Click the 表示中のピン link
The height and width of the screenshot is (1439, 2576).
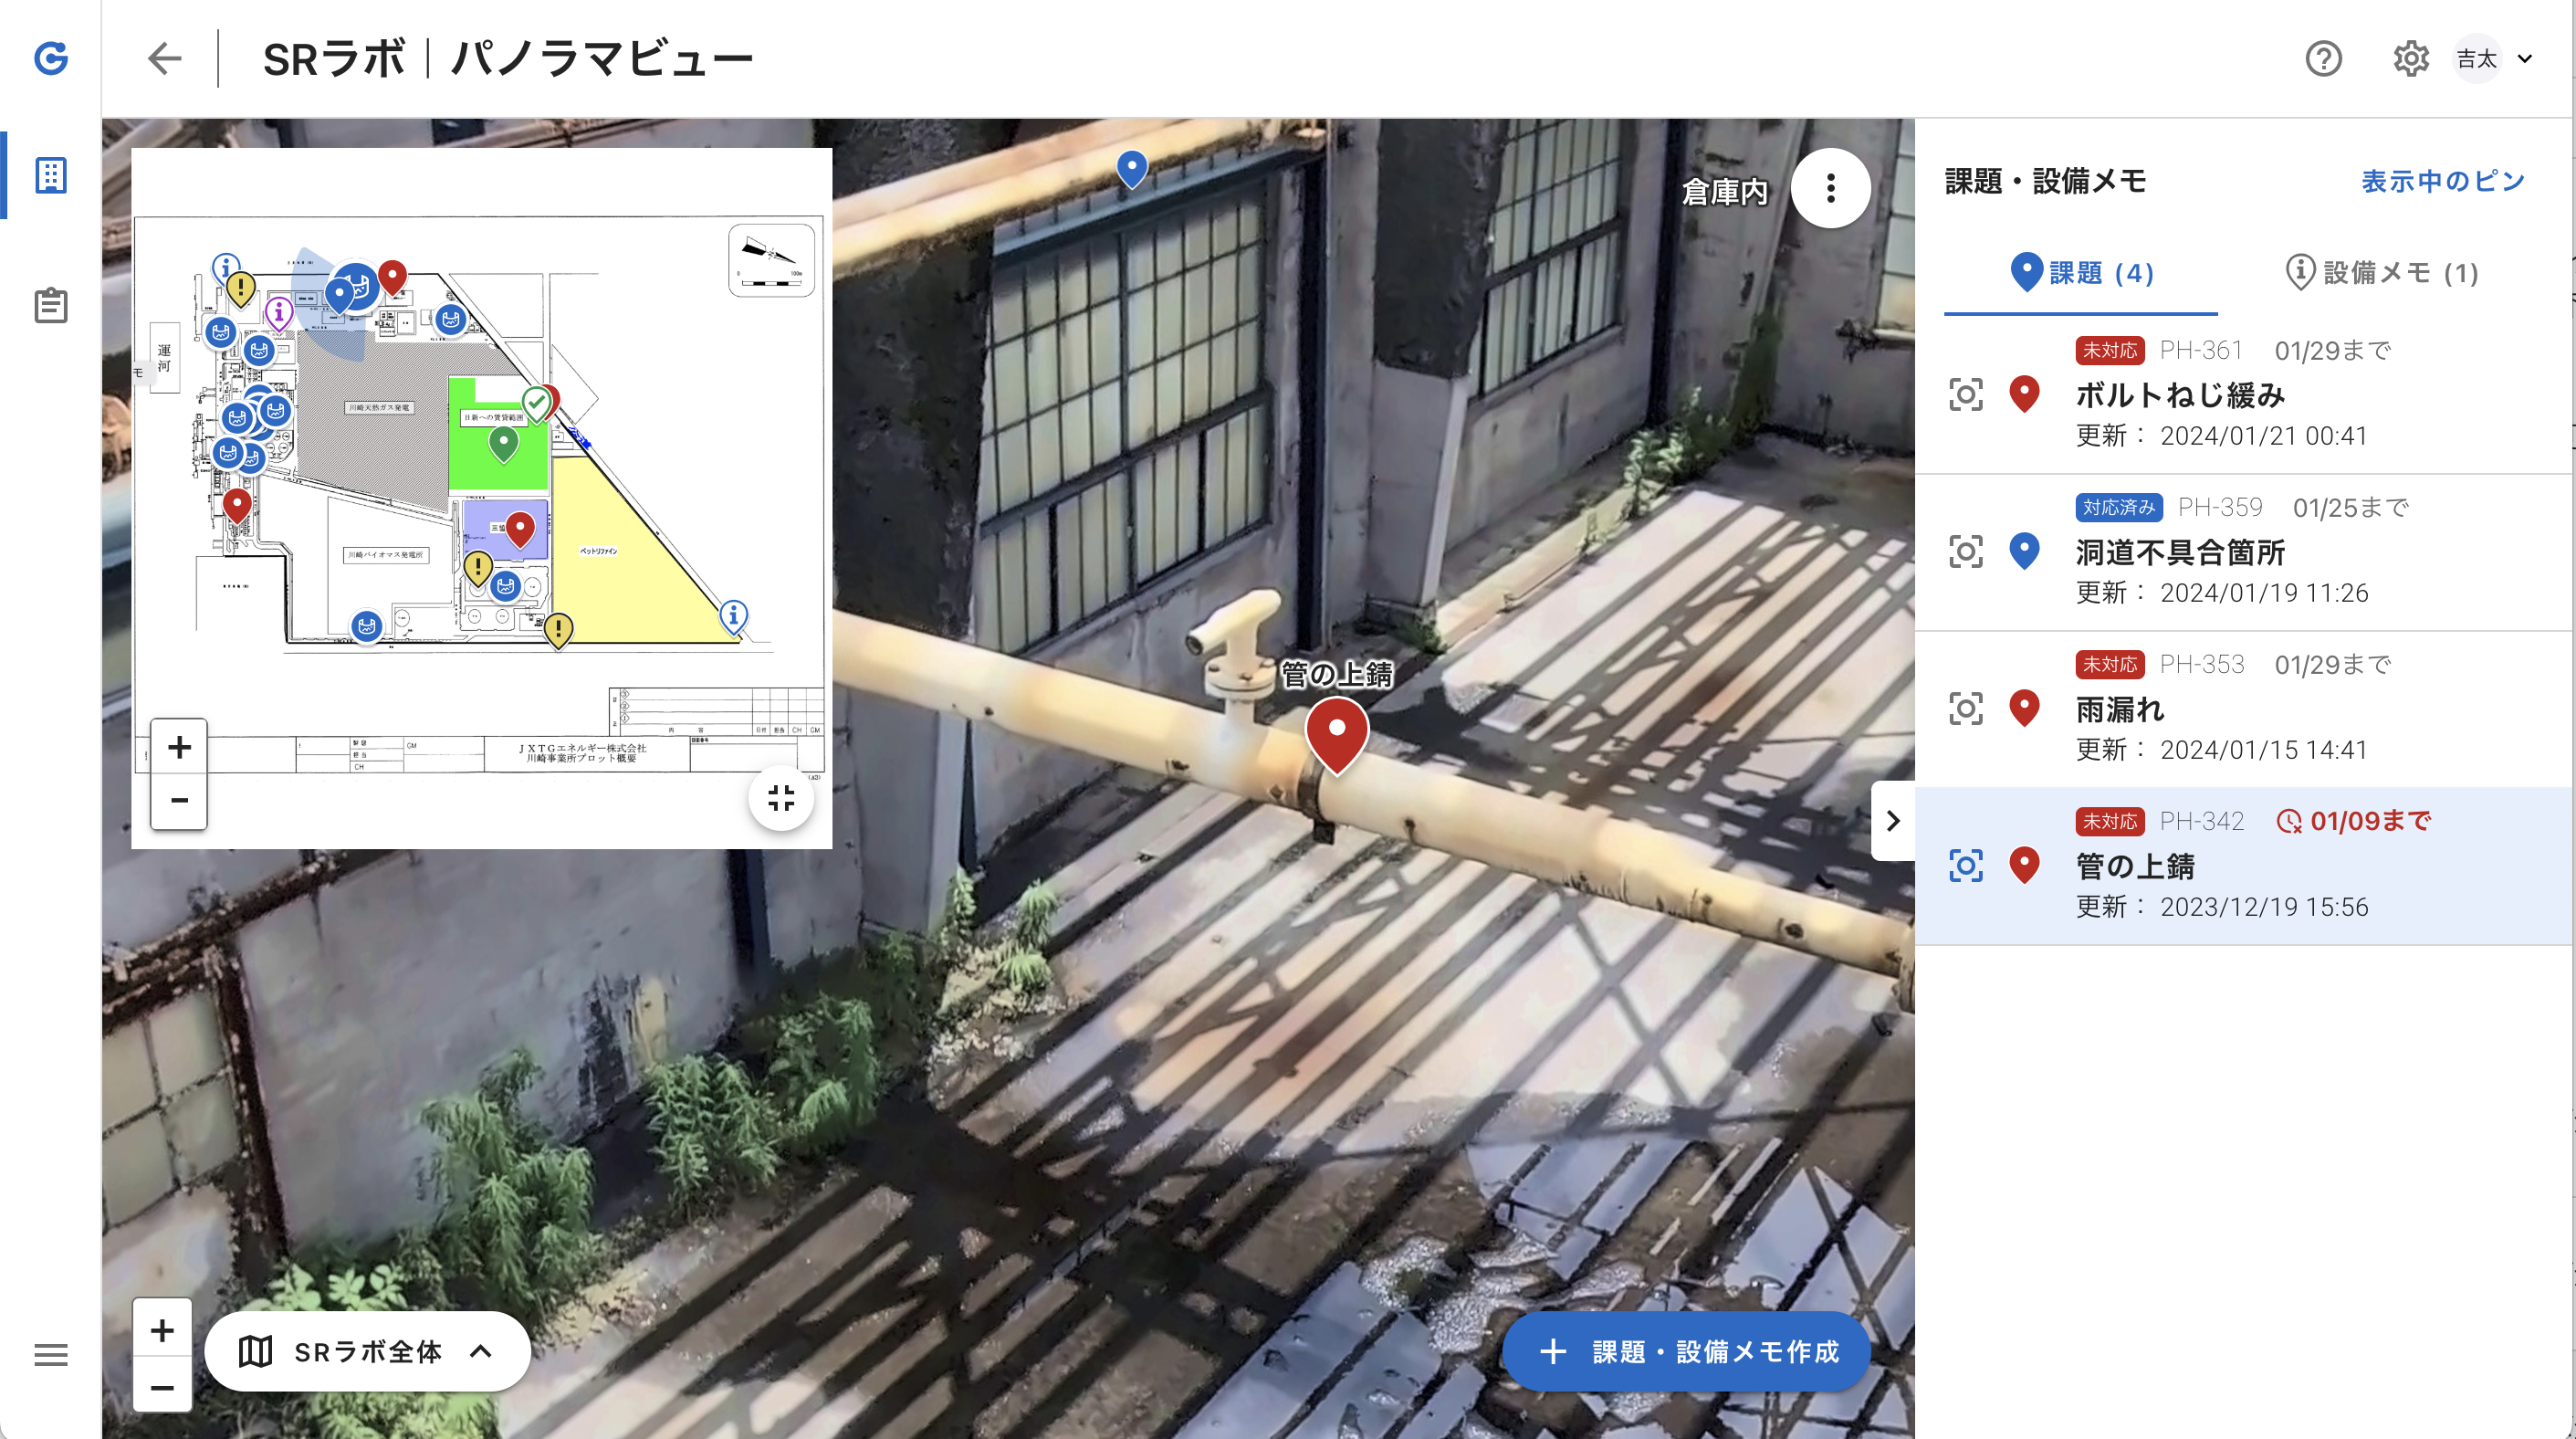[2442, 182]
